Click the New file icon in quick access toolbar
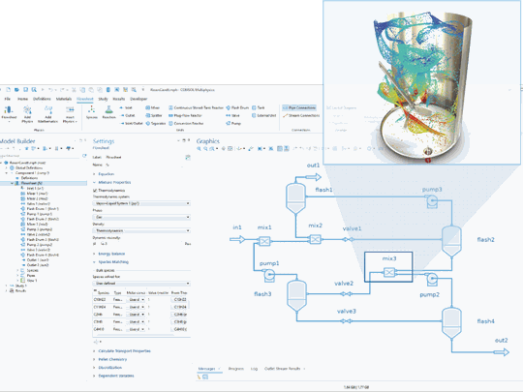This screenshot has width=523, height=392. (x=9, y=90)
